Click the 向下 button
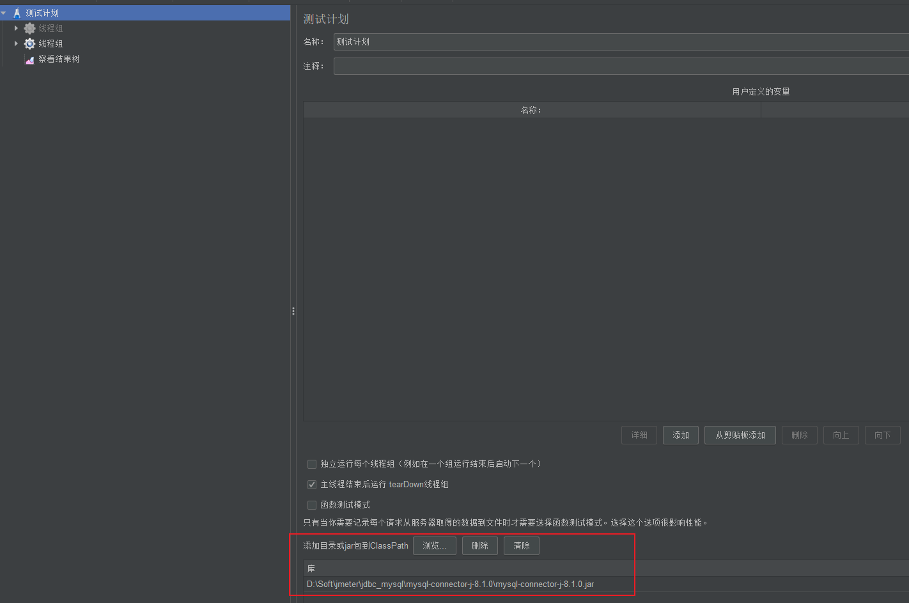The image size is (909, 603). 883,435
